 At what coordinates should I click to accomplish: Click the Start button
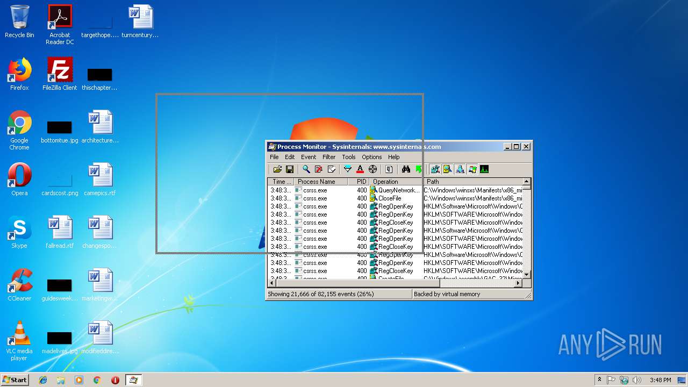(x=15, y=380)
